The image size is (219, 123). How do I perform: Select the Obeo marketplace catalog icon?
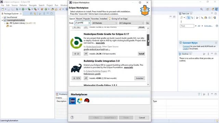[x=80, y=101]
